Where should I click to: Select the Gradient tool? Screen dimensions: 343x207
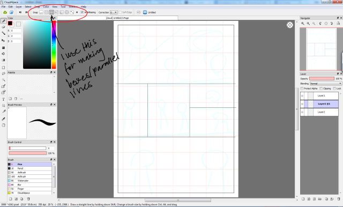(3, 60)
